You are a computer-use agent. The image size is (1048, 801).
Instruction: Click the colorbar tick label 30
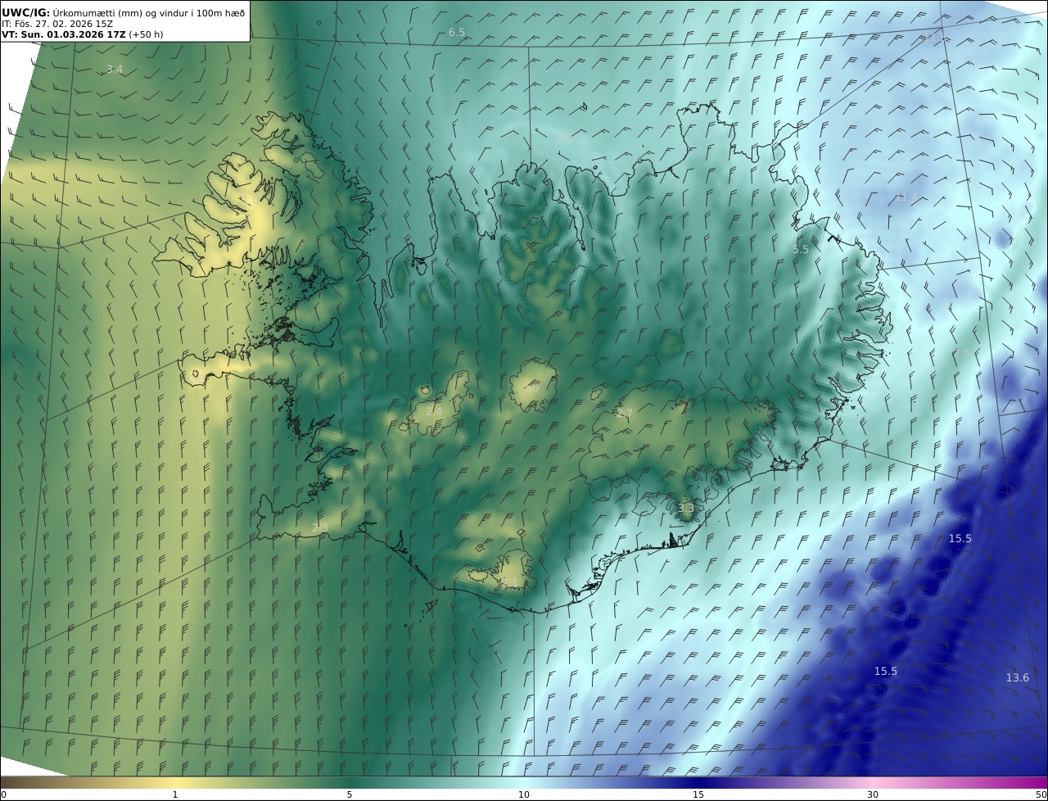[x=873, y=794]
